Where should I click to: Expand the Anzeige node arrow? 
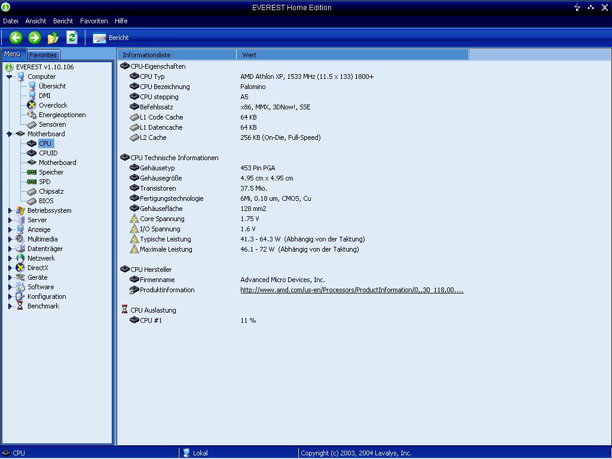coord(10,230)
